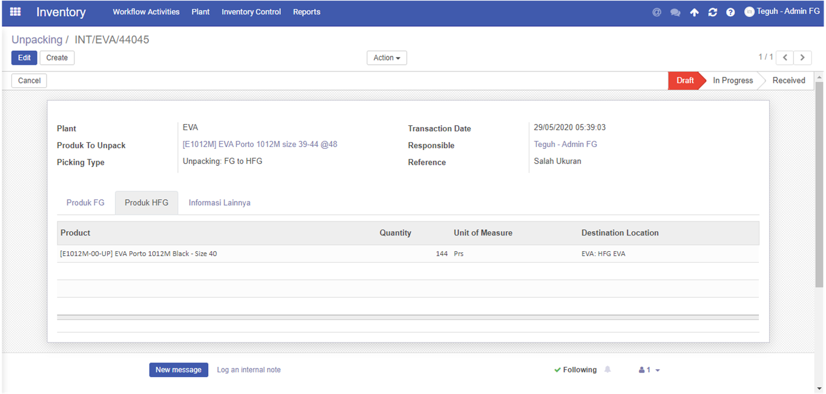The image size is (826, 394).
Task: Click the @ mentions icon
Action: [x=657, y=12]
